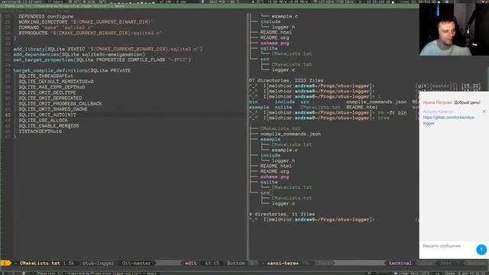Click YYSTACKDEPTH=16 definition
Image resolution: width=489 pixels, height=275 pixels.
coord(40,131)
